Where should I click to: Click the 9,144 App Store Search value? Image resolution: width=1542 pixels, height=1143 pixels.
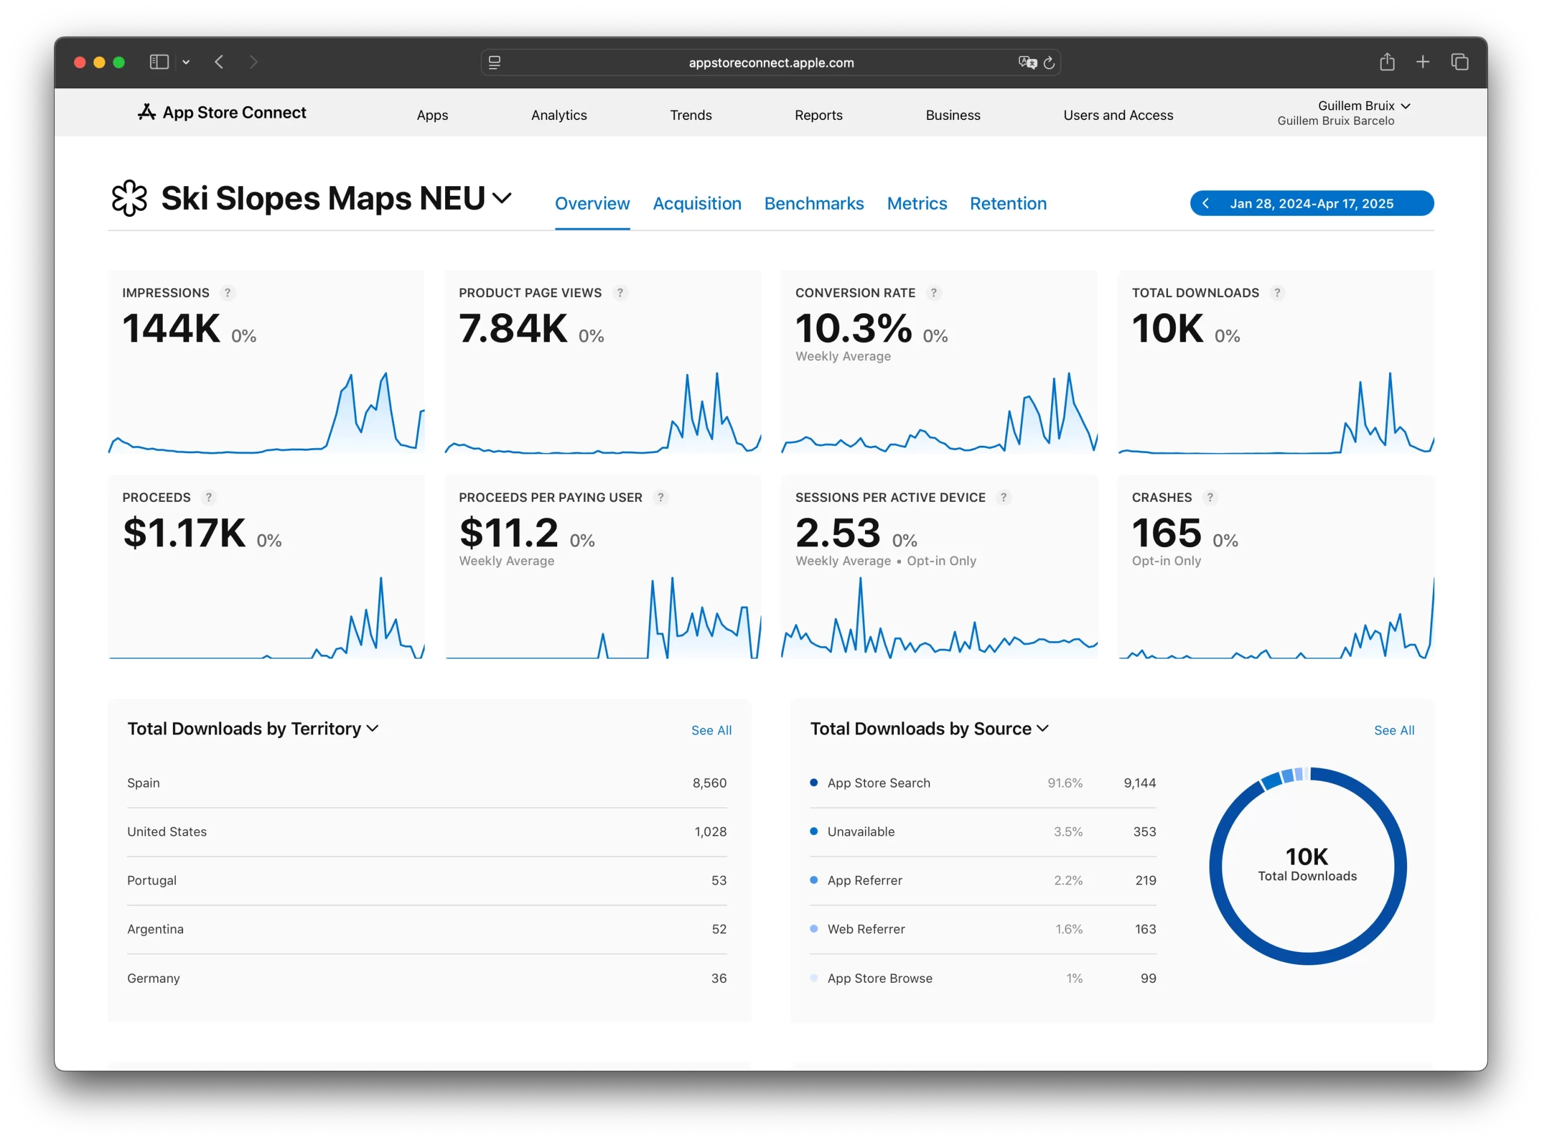(x=1140, y=783)
